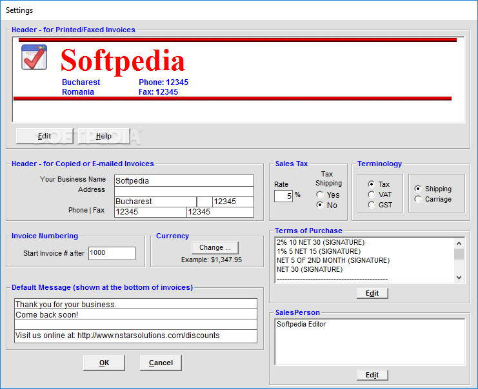Click Start Invoice # after field
This screenshot has width=478, height=389.
pos(112,253)
